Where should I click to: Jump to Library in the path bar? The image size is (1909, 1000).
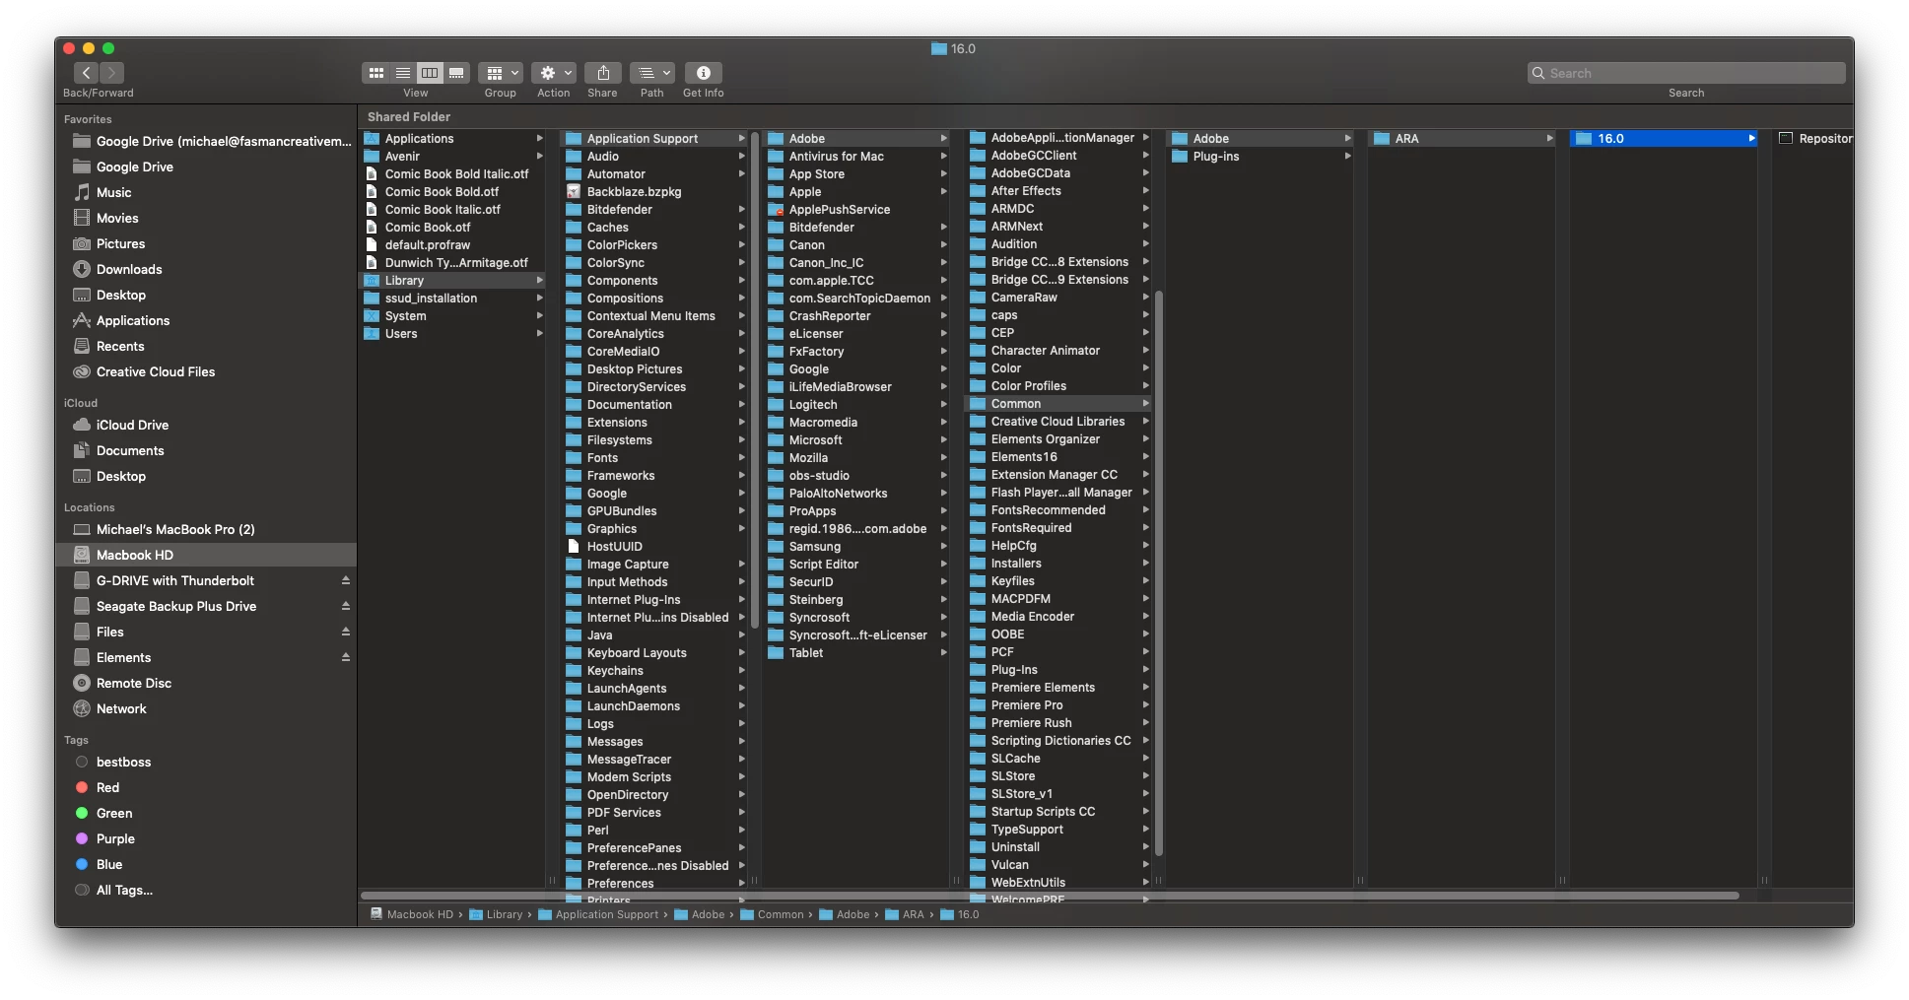pos(496,914)
